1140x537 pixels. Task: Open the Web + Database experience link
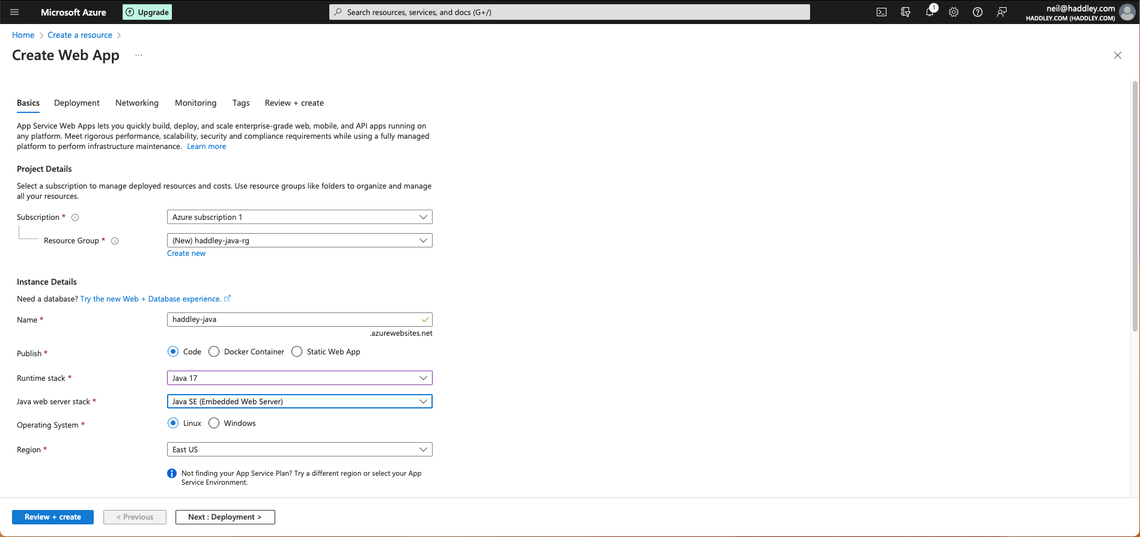click(151, 299)
